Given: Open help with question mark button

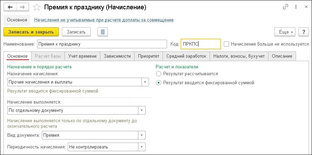Looking at the screenshot, I should tap(303, 32).
